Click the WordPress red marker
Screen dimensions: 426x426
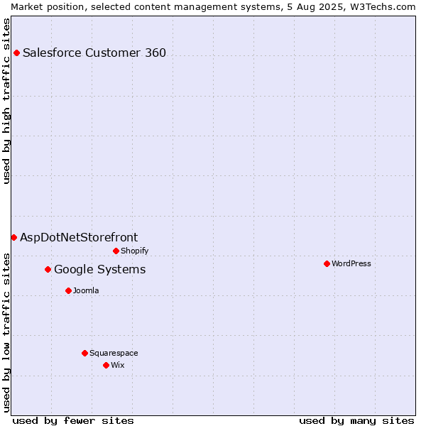coord(327,264)
